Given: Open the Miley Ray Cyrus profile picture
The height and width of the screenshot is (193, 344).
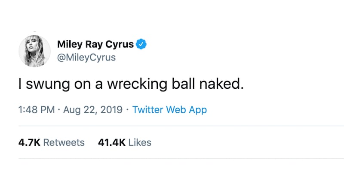Looking at the screenshot, I should 31,51.
